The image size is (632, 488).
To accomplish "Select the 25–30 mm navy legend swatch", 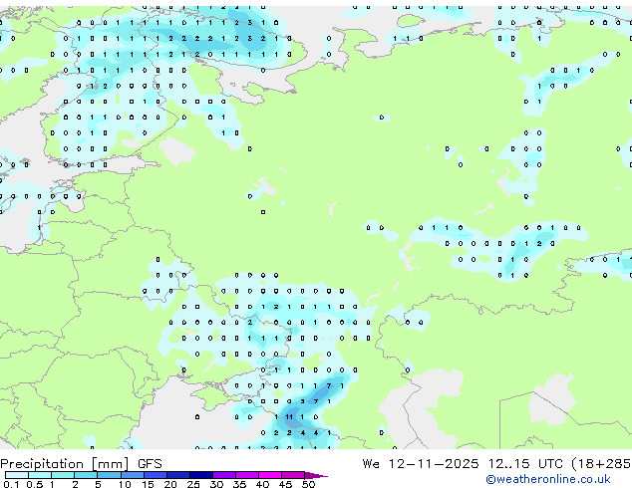I will [x=201, y=475].
